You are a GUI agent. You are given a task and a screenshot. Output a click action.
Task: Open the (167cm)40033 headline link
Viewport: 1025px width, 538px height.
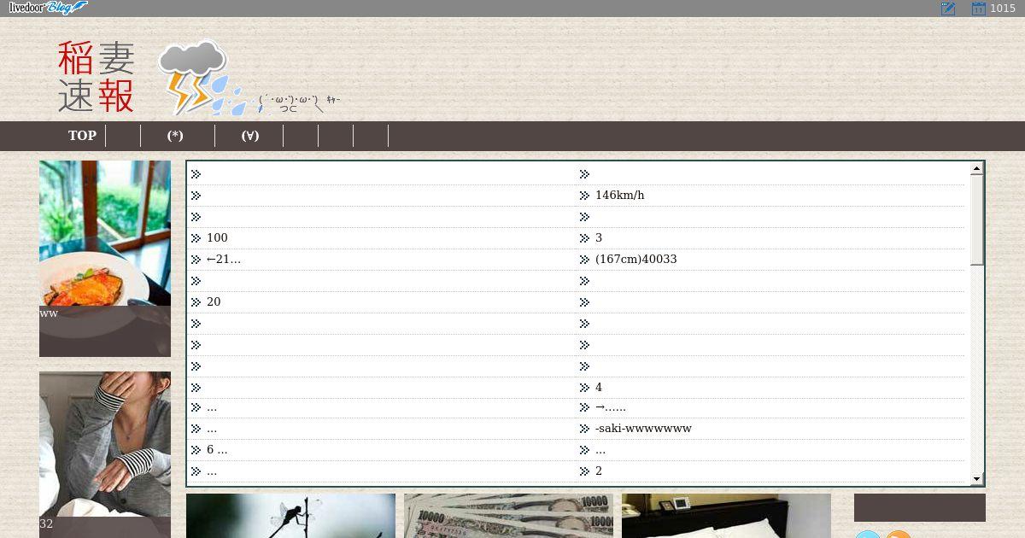[x=635, y=260]
